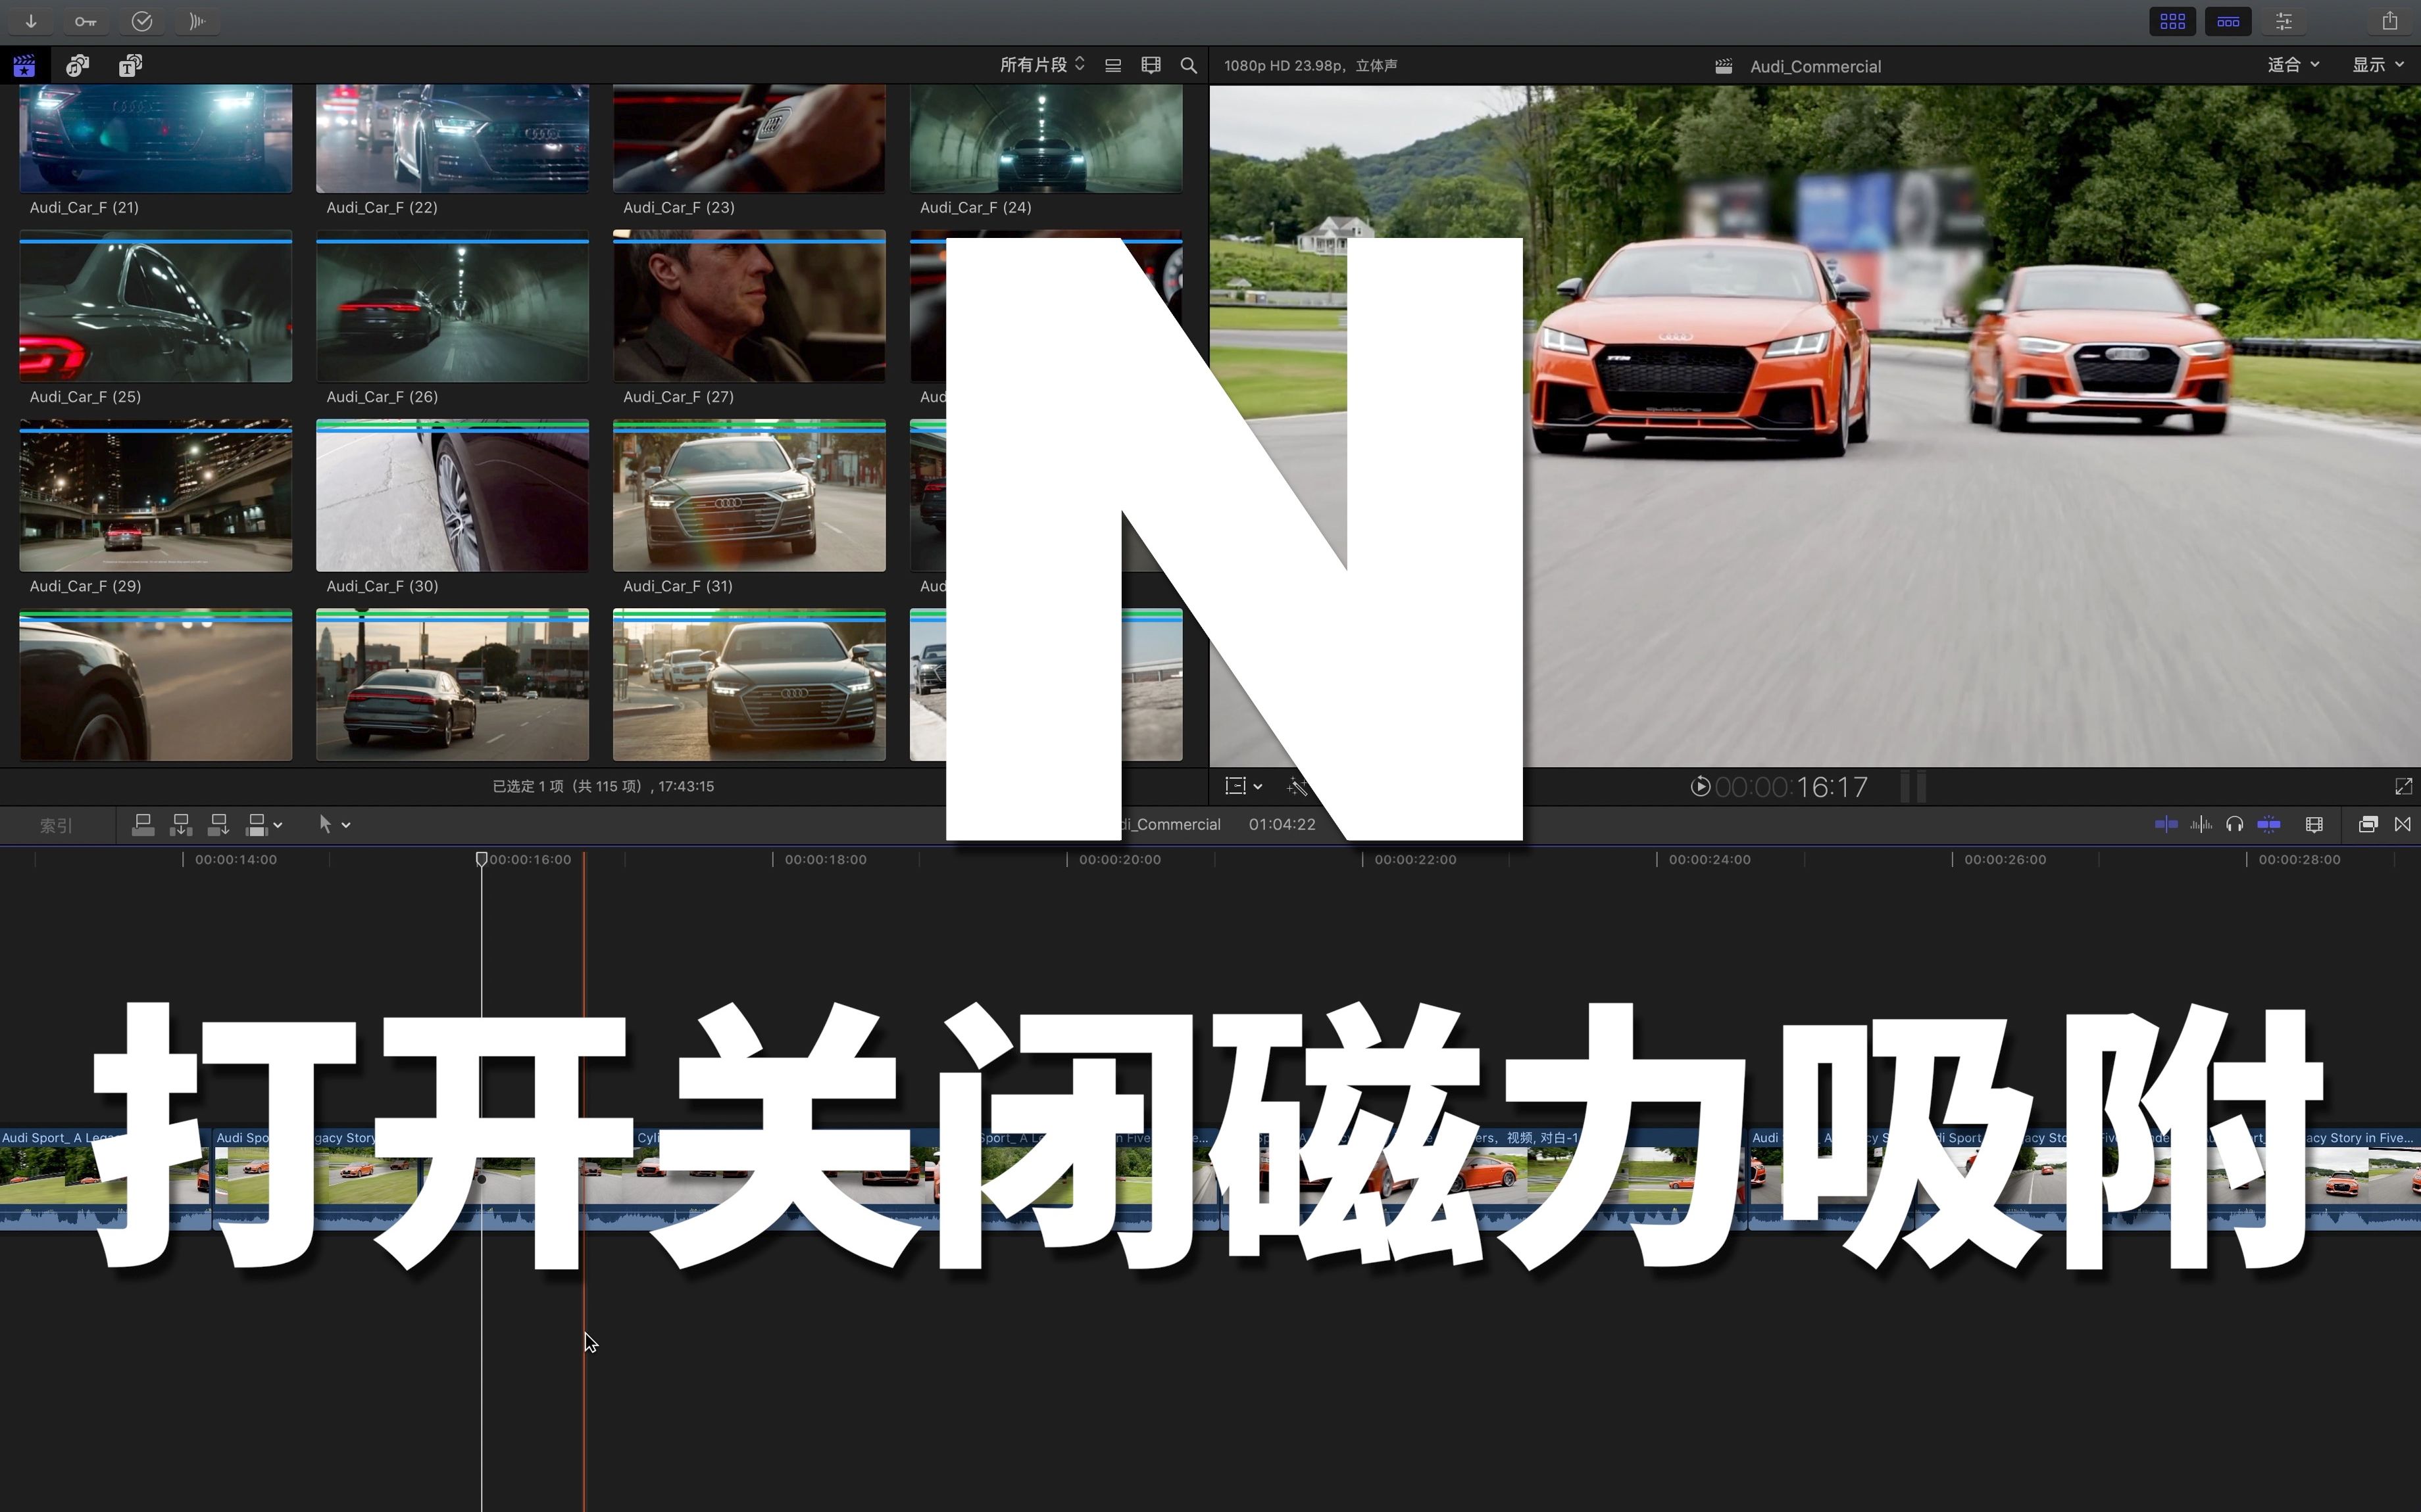Select the Audi_Car_F (22) clip thumbnail
This screenshot has height=1512, width=2421.
point(452,138)
